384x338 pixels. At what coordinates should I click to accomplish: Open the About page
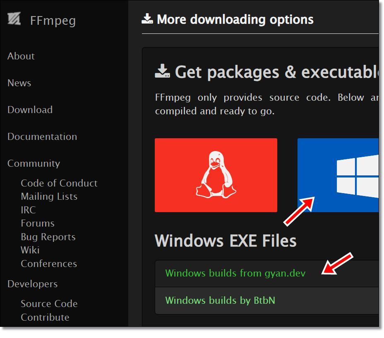coord(21,56)
